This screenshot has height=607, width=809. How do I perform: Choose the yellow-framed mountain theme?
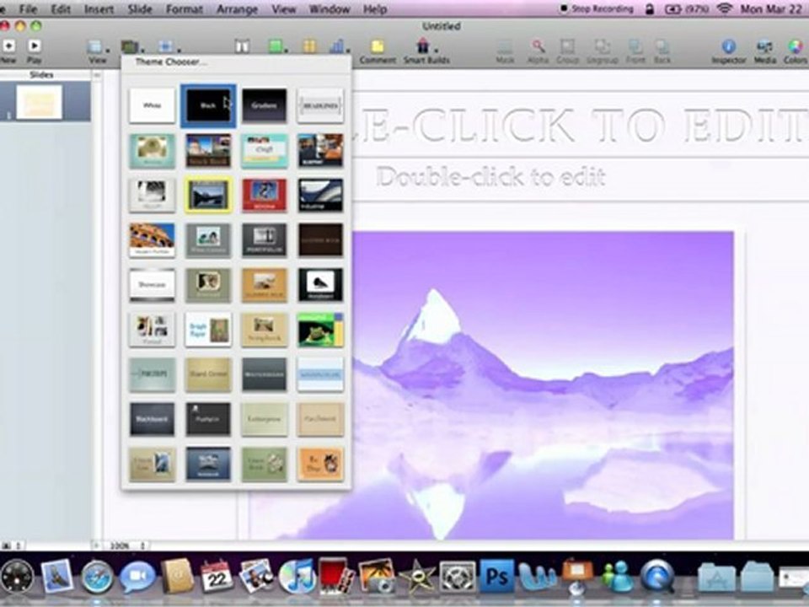pos(208,195)
